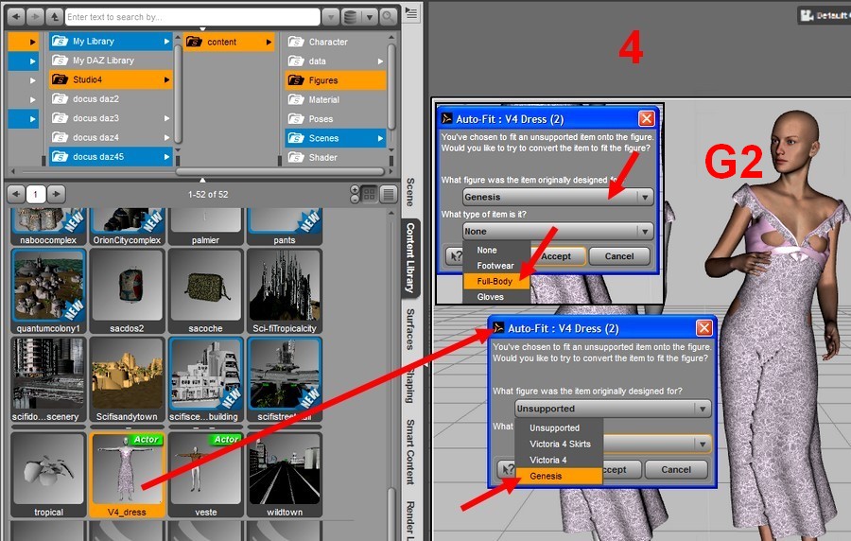This screenshot has width=851, height=541.
Task: Click Cancel in lower Auto-Fit dialog
Action: click(676, 469)
